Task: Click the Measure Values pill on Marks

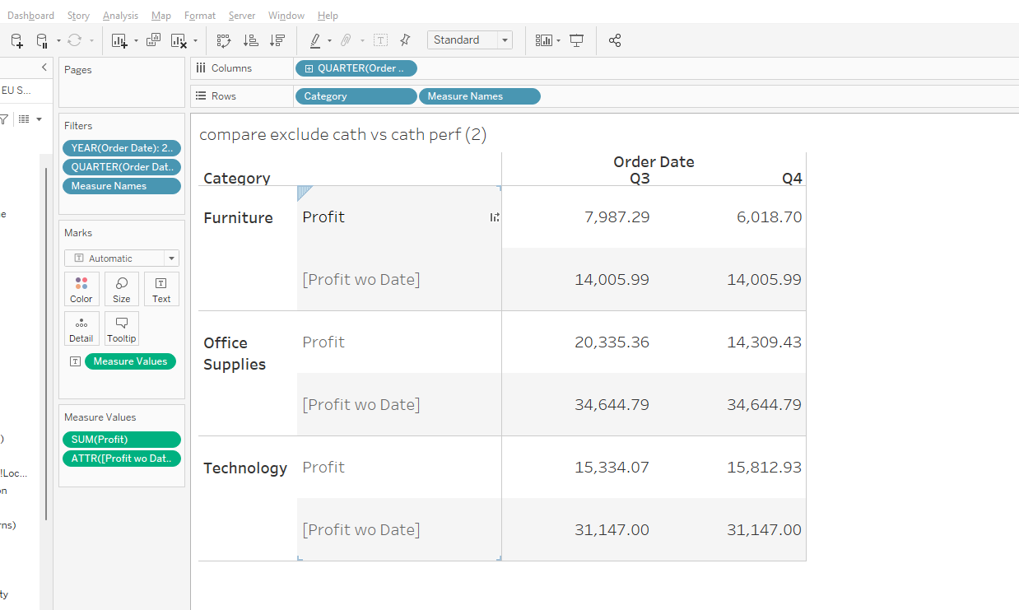Action: [x=130, y=361]
